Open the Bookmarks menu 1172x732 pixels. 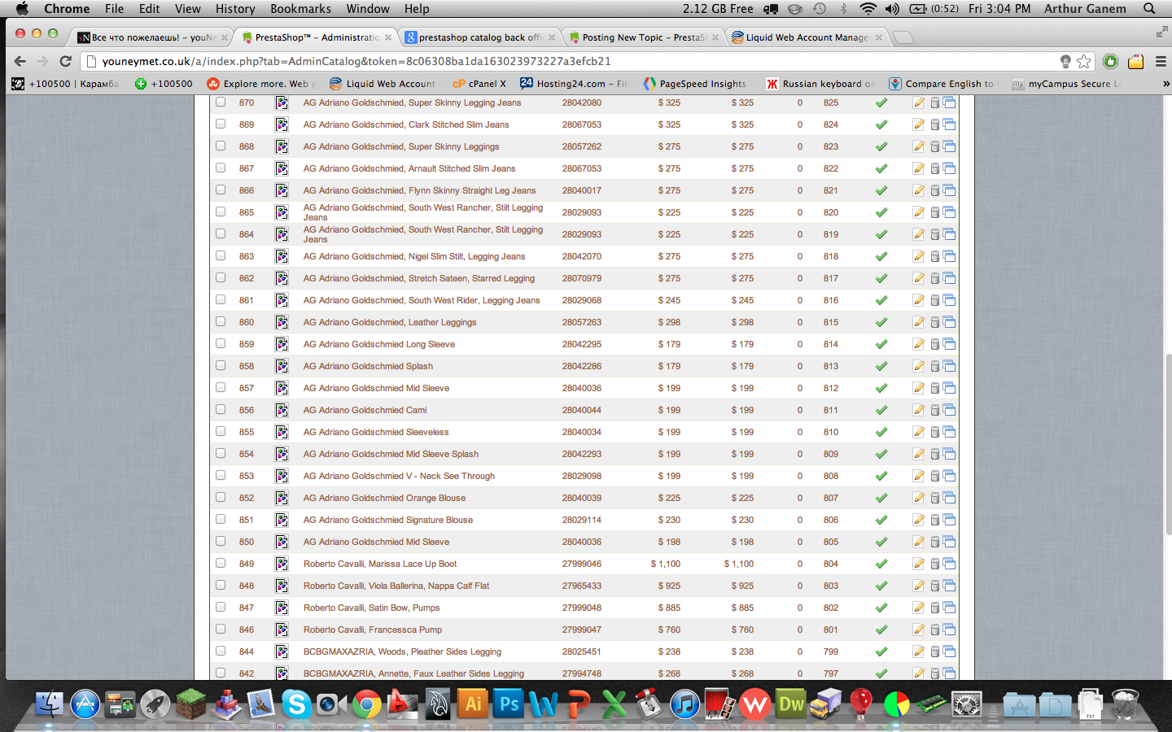coord(300,9)
